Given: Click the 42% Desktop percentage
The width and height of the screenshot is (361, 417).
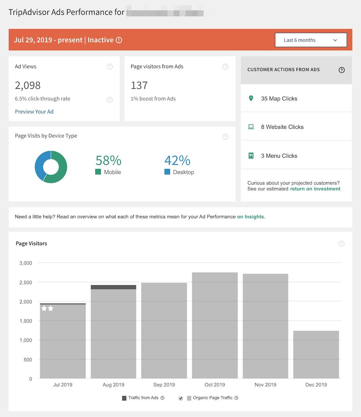Looking at the screenshot, I should (x=177, y=161).
